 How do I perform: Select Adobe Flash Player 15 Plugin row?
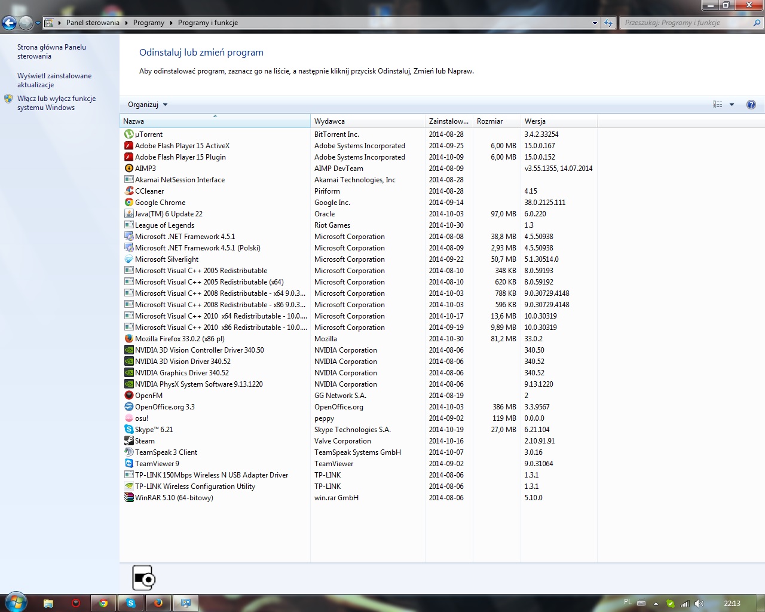(359, 157)
